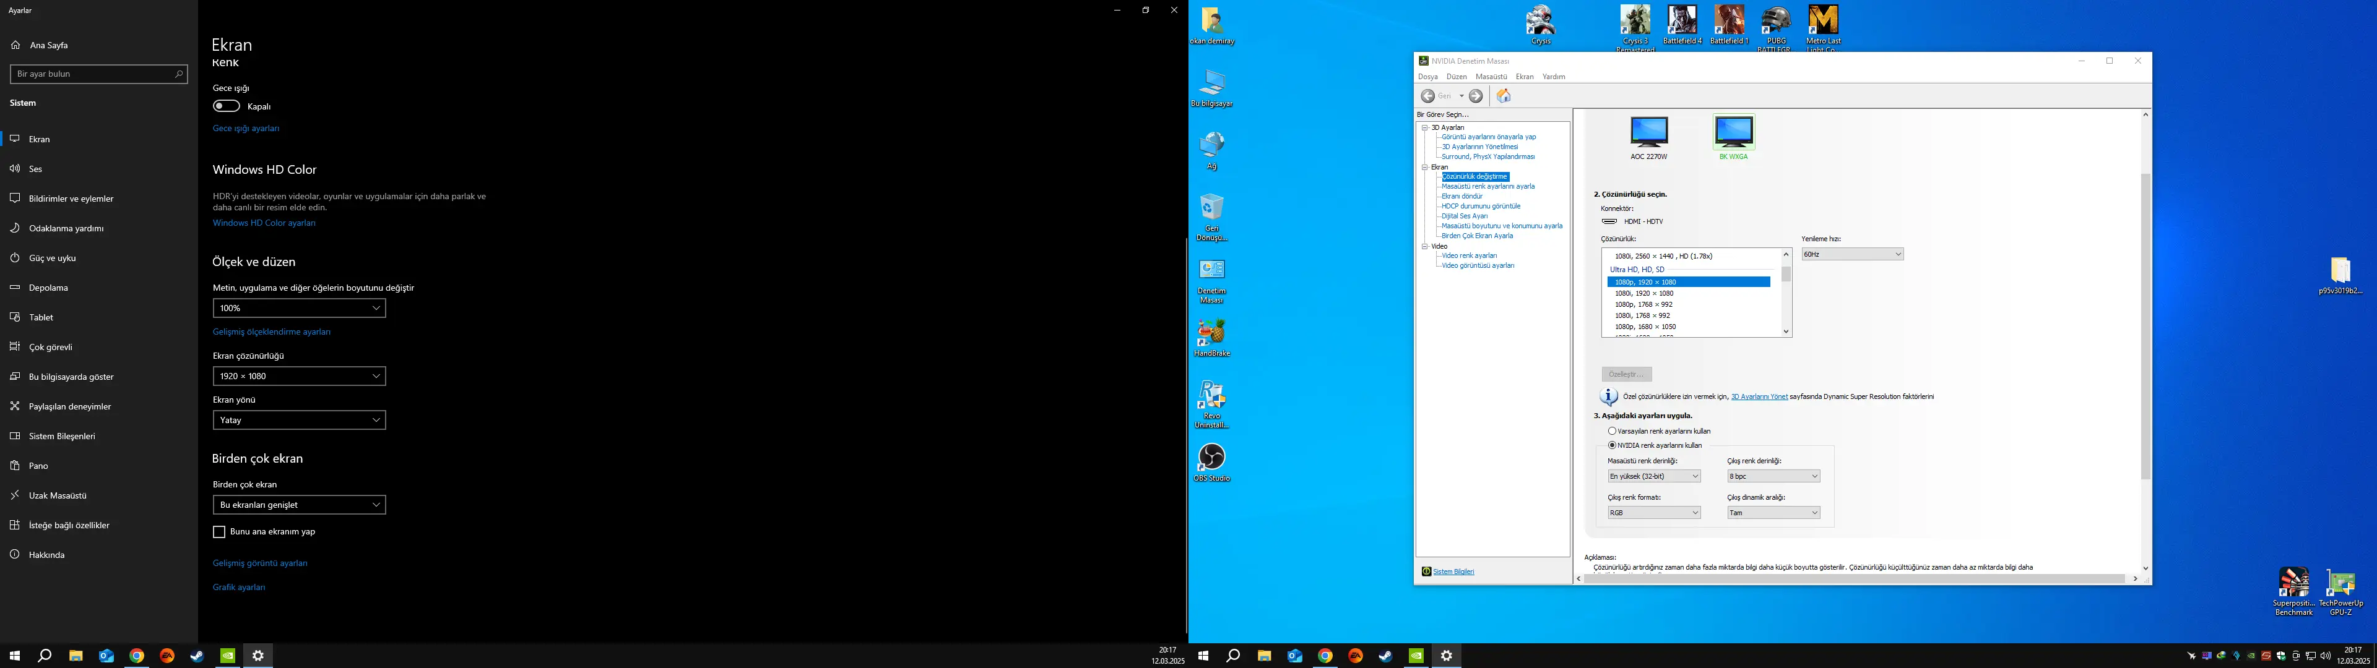
Task: Open Bildirimler ve eylemler in Settings sidebar
Action: 99,199
